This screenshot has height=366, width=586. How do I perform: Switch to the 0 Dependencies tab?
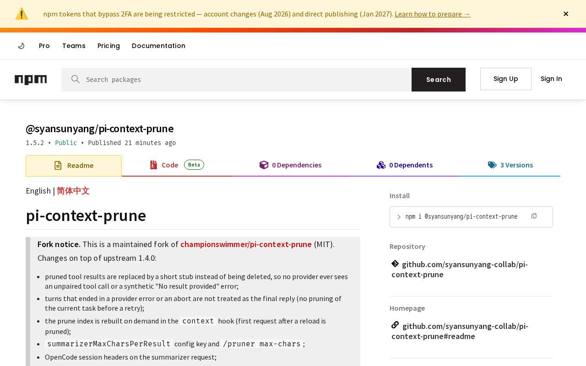[x=290, y=165]
